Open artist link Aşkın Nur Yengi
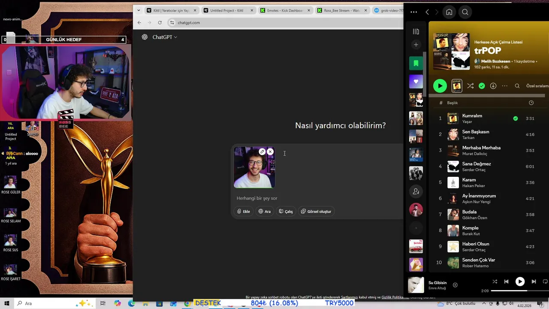 point(476,202)
